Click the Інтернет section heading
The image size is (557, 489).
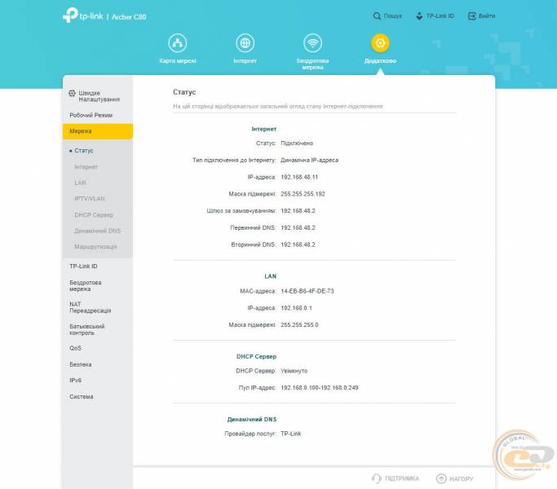(264, 130)
